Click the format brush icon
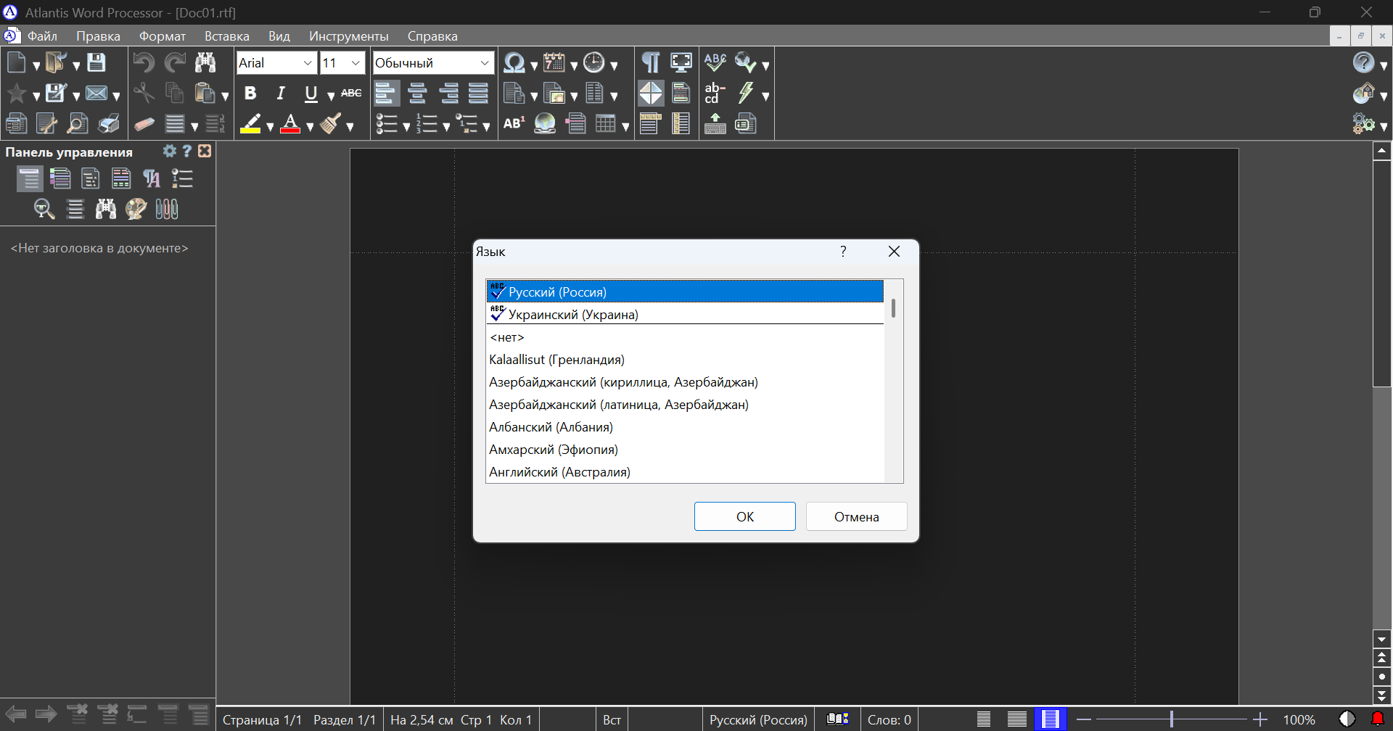The width and height of the screenshot is (1393, 731). click(331, 124)
